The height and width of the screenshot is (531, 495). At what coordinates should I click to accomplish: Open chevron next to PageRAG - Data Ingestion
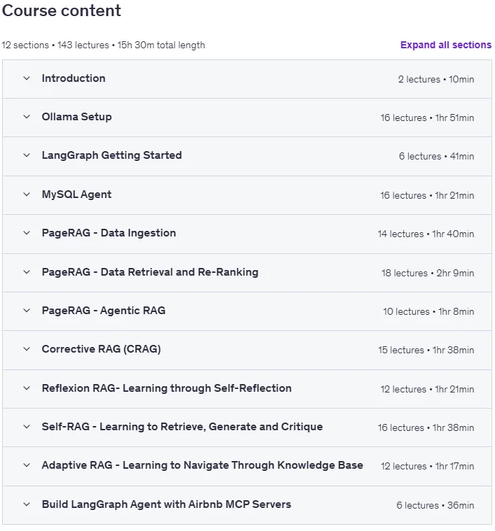point(27,233)
